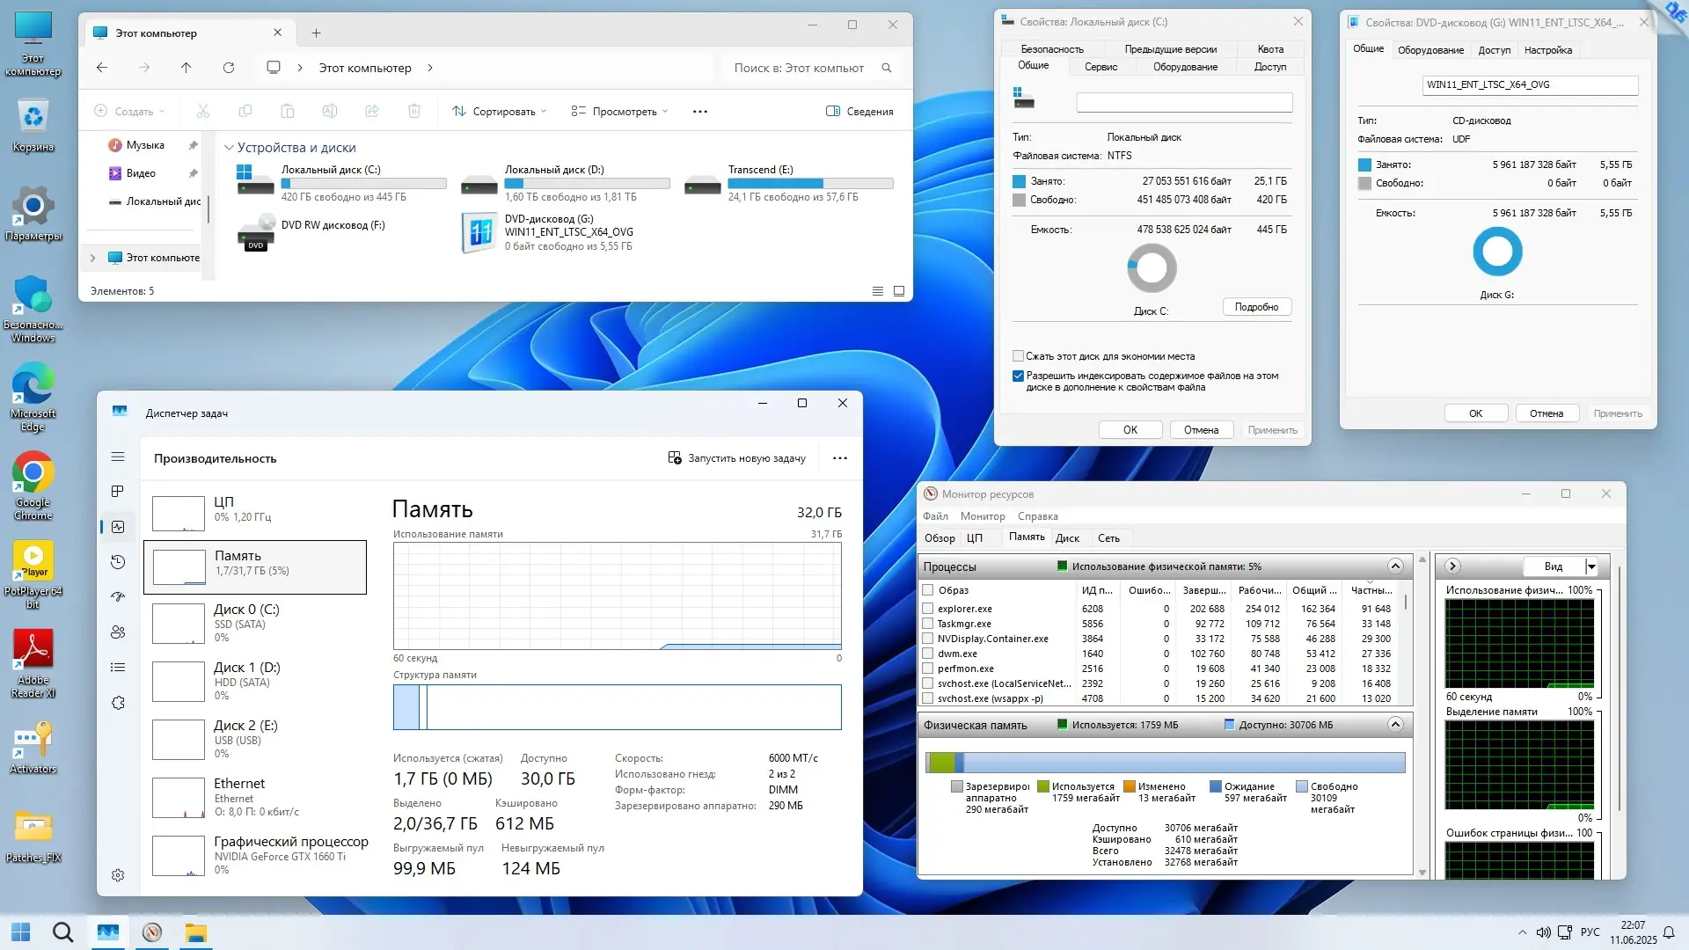1689x950 pixels.
Task: Click the Task Manager hamburger menu
Action: click(x=118, y=457)
